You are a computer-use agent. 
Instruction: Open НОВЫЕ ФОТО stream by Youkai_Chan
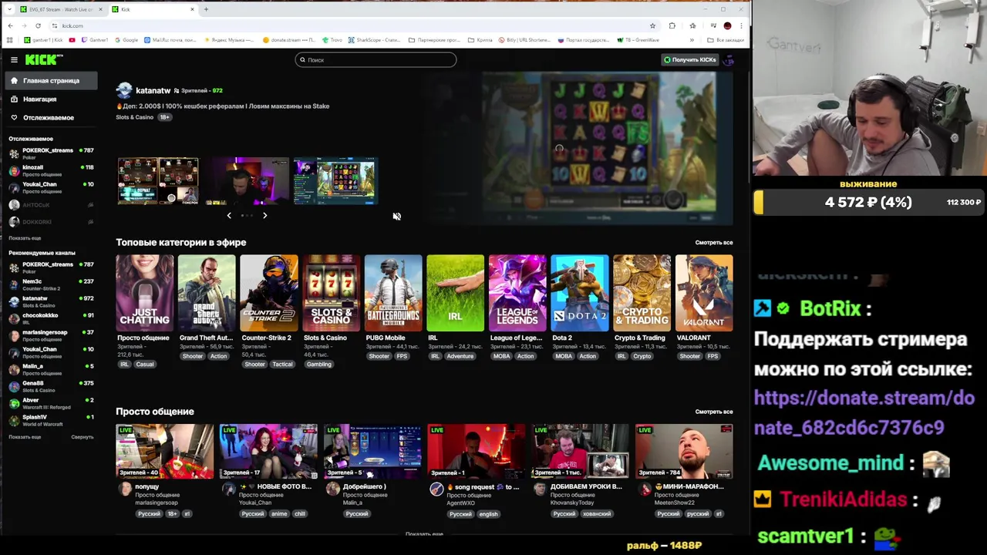(268, 451)
